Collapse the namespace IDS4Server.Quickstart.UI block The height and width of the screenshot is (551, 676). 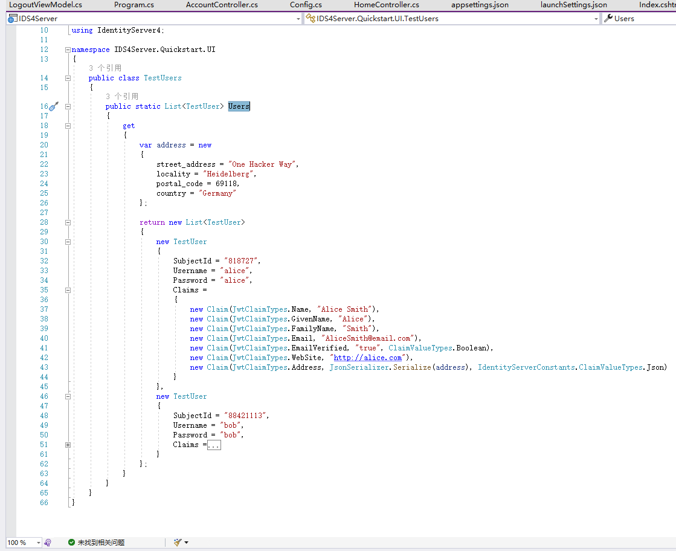tap(68, 50)
